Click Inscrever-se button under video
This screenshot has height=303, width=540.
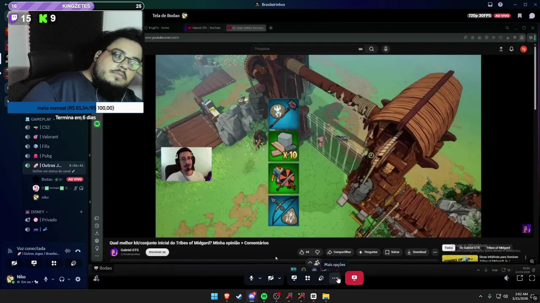[157, 252]
